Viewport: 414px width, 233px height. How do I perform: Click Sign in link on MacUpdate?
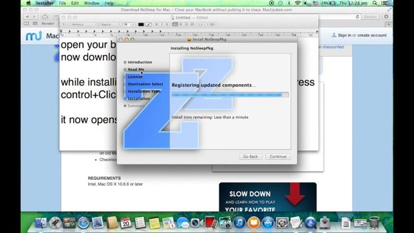click(x=345, y=35)
